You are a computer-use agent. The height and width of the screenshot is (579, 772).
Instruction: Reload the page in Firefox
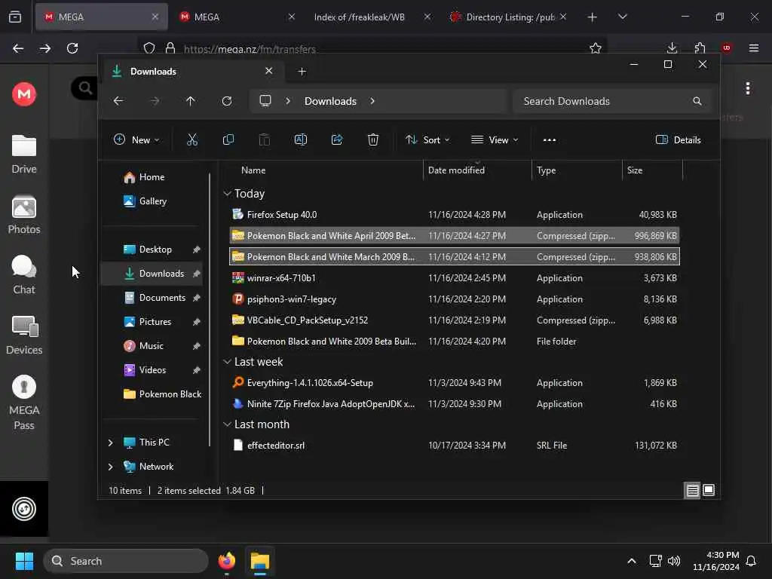[x=72, y=48]
